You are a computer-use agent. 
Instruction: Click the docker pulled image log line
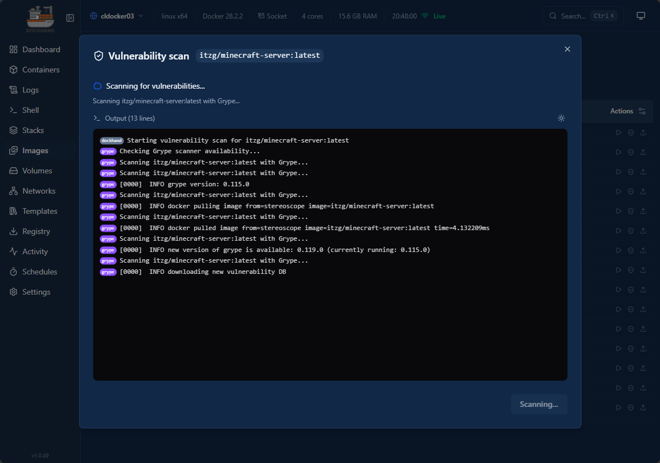[x=304, y=228]
